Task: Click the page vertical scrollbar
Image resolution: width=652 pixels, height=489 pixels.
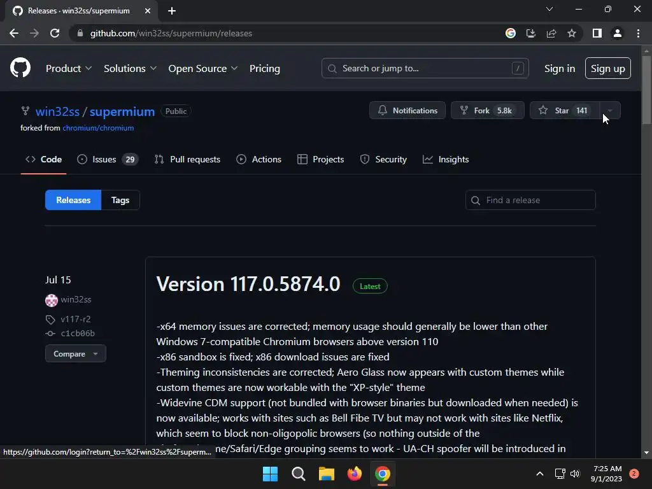Action: click(646, 89)
